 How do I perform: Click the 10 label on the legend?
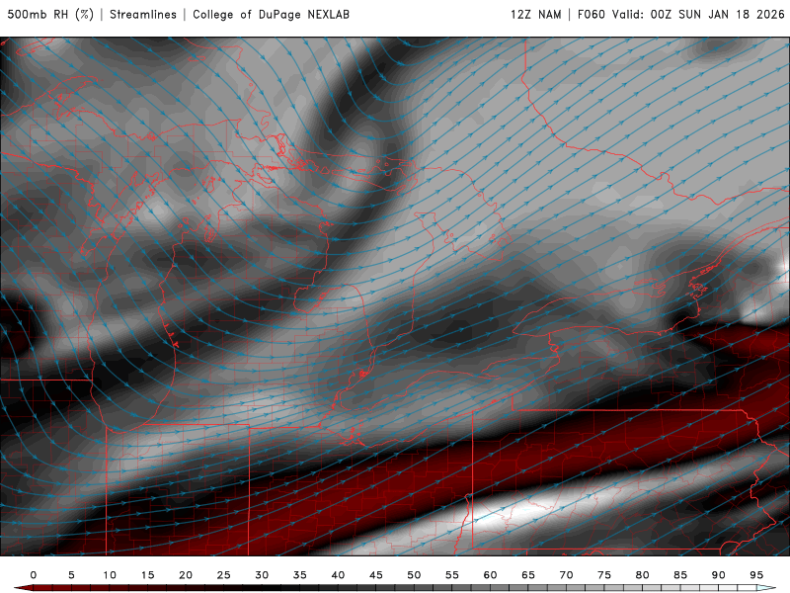tap(110, 575)
